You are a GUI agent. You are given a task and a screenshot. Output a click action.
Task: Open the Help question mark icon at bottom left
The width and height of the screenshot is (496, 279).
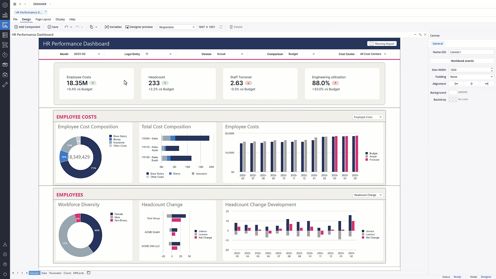pos(5,264)
